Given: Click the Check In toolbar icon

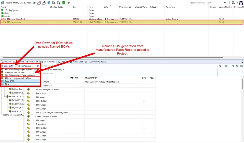Looking at the screenshot, I should point(44,3).
